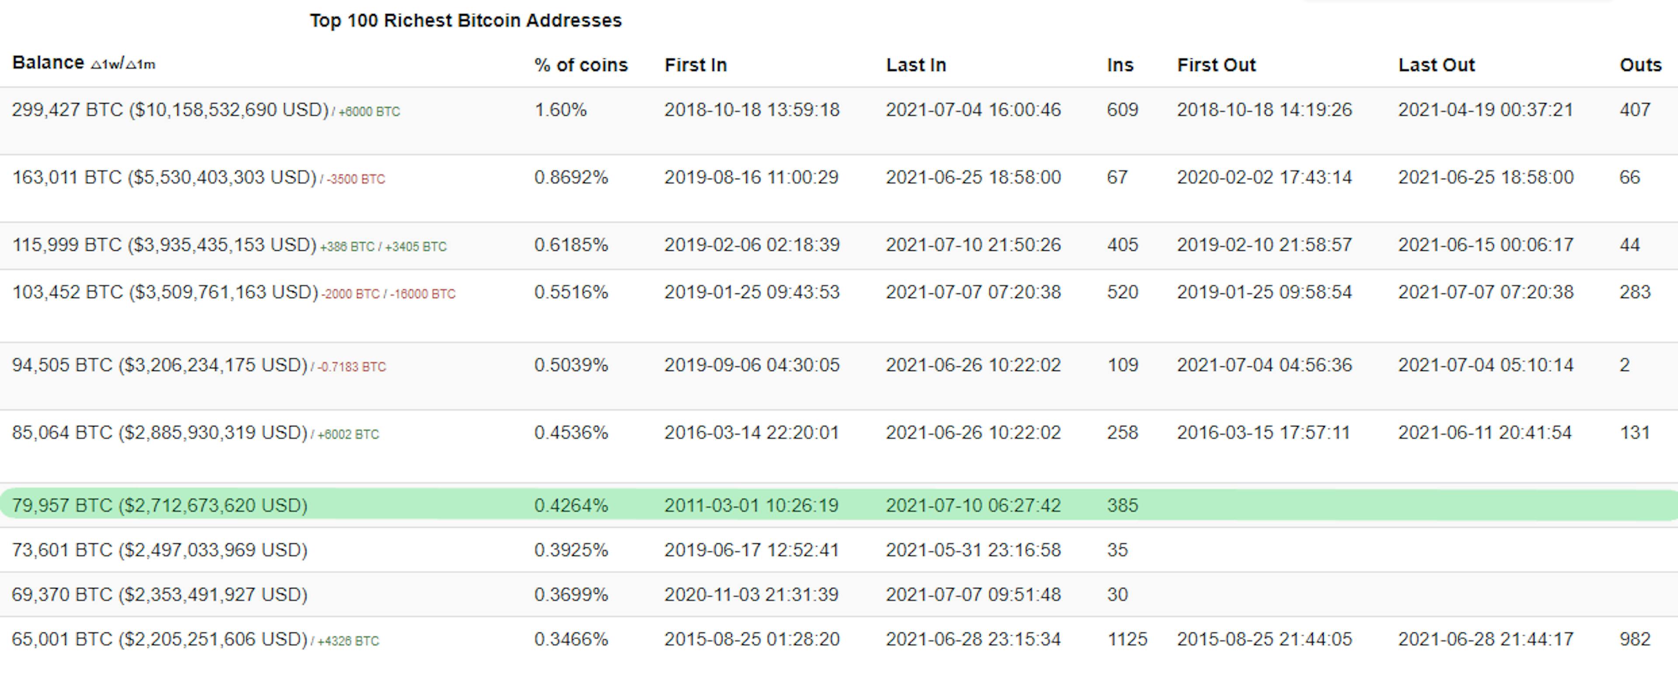The image size is (1678, 678).
Task: Select the Ins value 30
Action: click(1117, 595)
